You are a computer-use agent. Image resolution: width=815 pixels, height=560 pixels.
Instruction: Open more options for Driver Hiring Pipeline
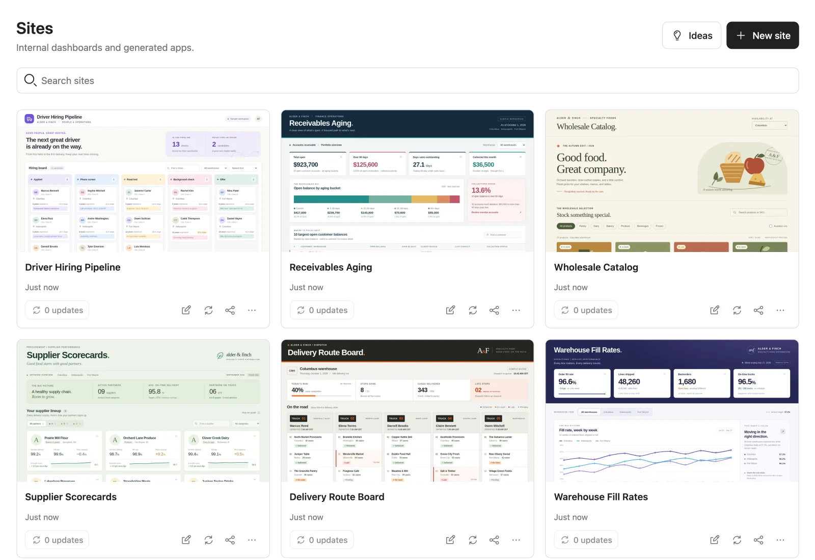point(252,310)
